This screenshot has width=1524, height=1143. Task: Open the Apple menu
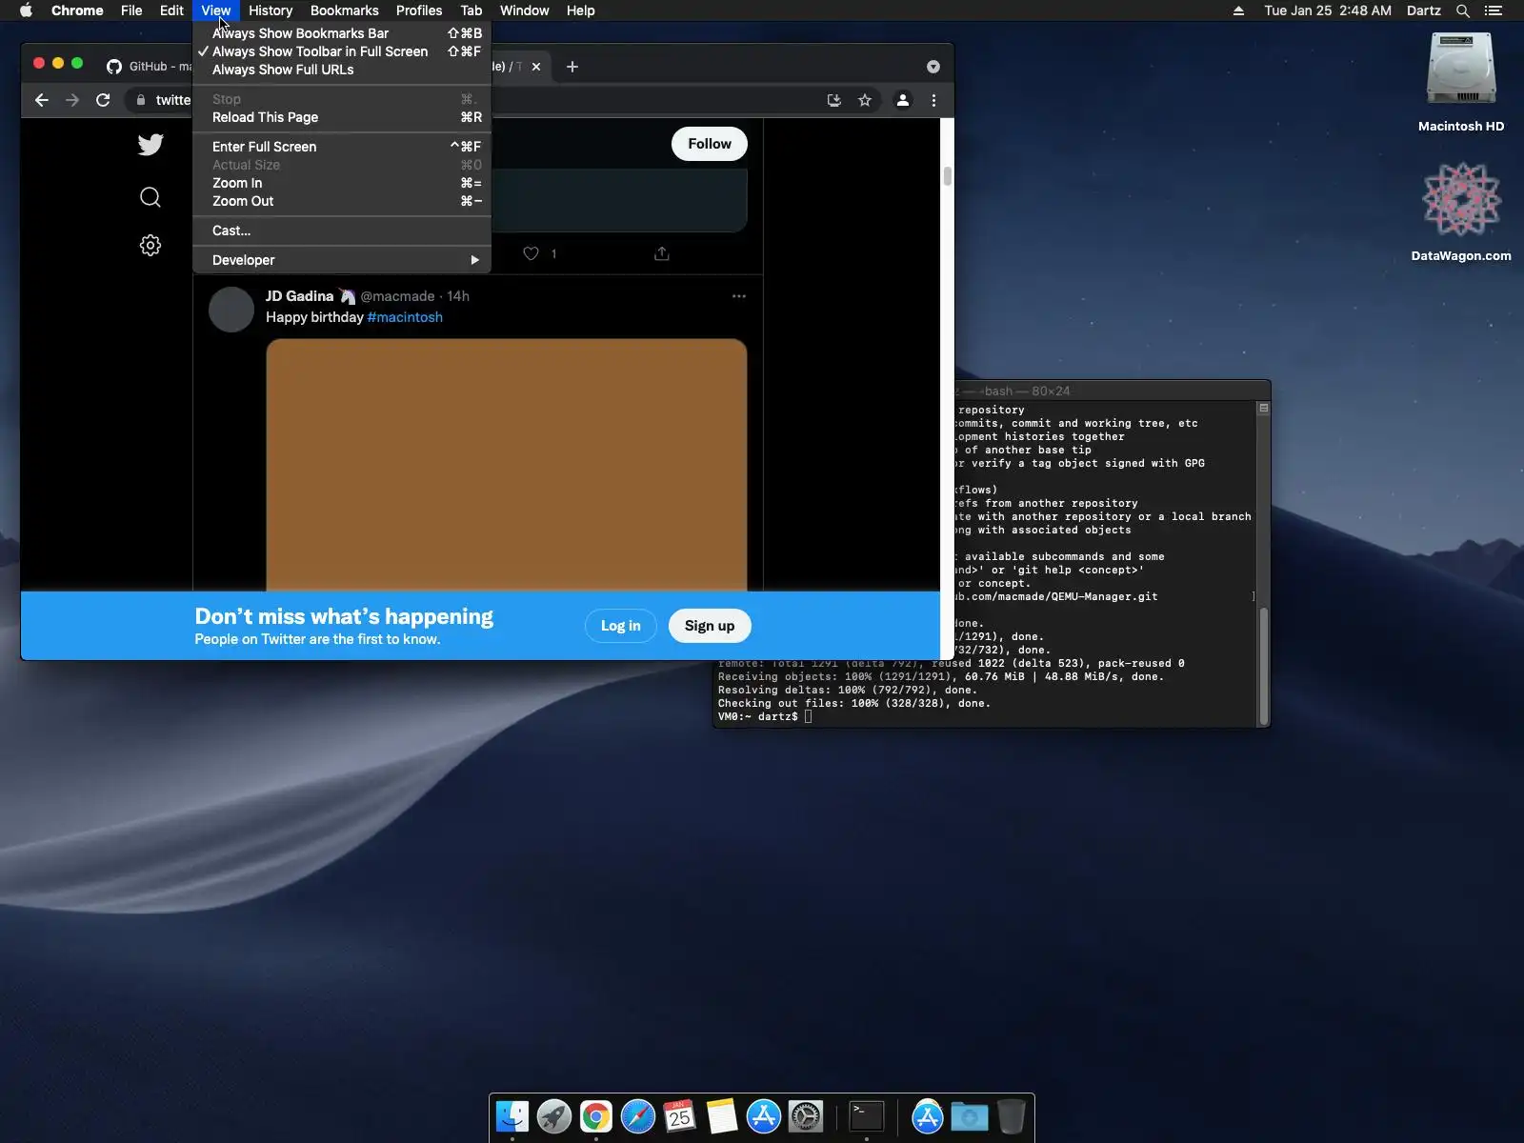[26, 10]
